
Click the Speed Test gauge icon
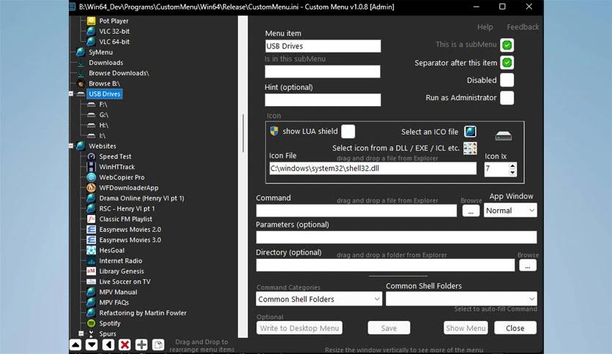pos(91,157)
